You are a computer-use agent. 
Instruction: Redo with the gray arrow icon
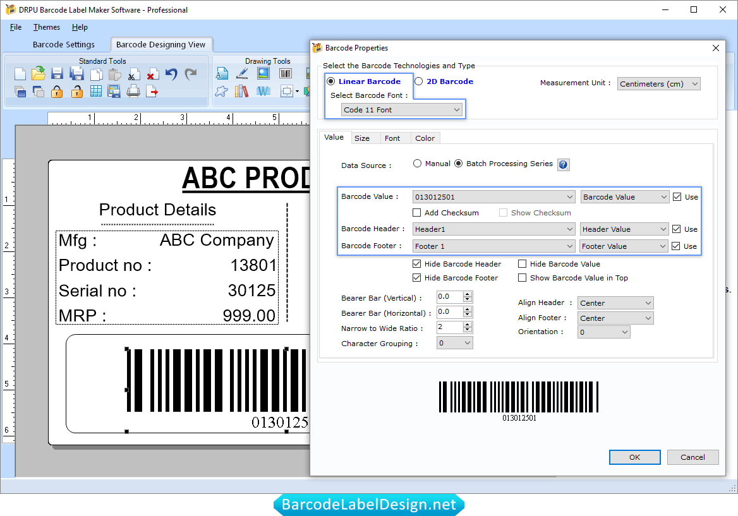click(190, 75)
